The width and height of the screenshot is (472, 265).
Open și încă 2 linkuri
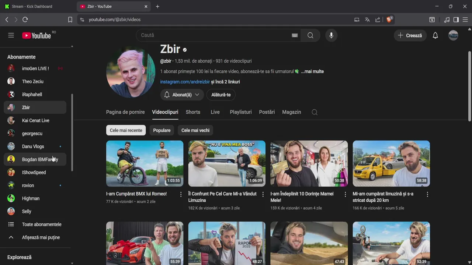[225, 82]
